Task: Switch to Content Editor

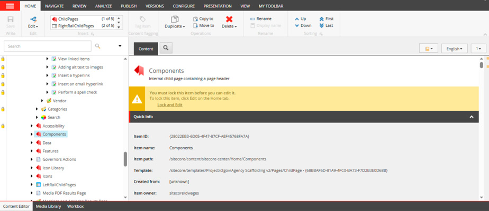Action: [x=16, y=206]
